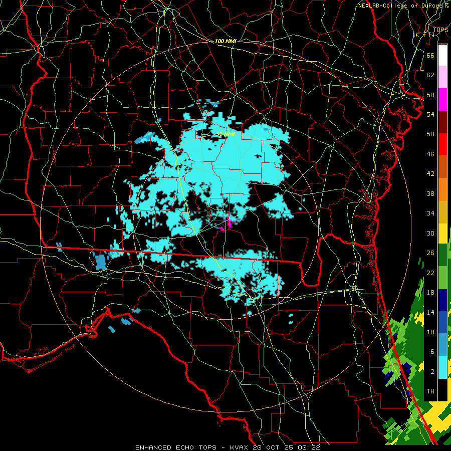Click the "50 NMI" range ring label
Image resolution: width=451 pixels, height=451 pixels.
tap(225, 134)
